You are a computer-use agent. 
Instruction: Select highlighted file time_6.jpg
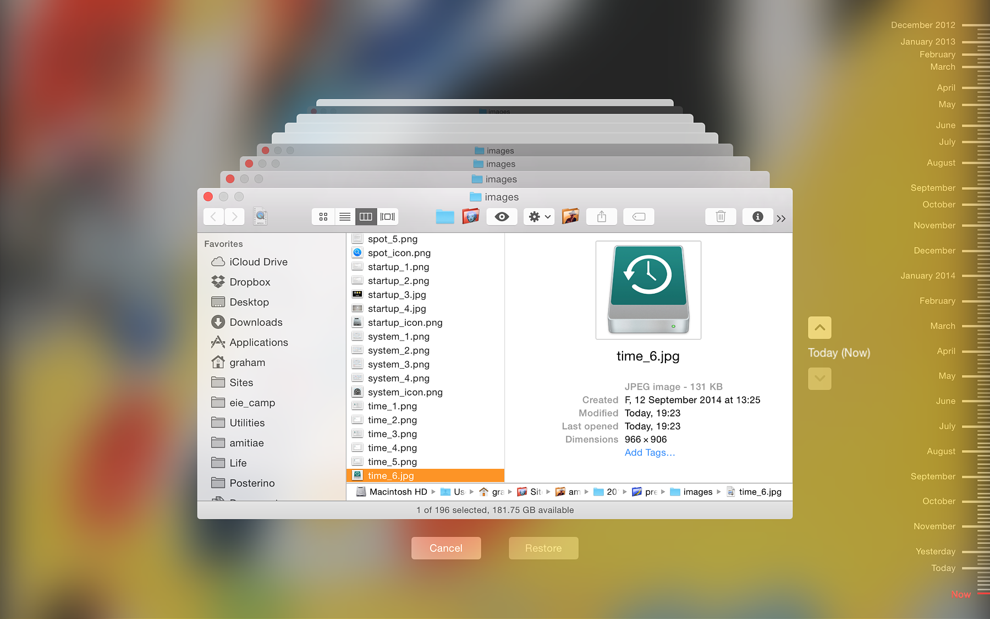(425, 475)
